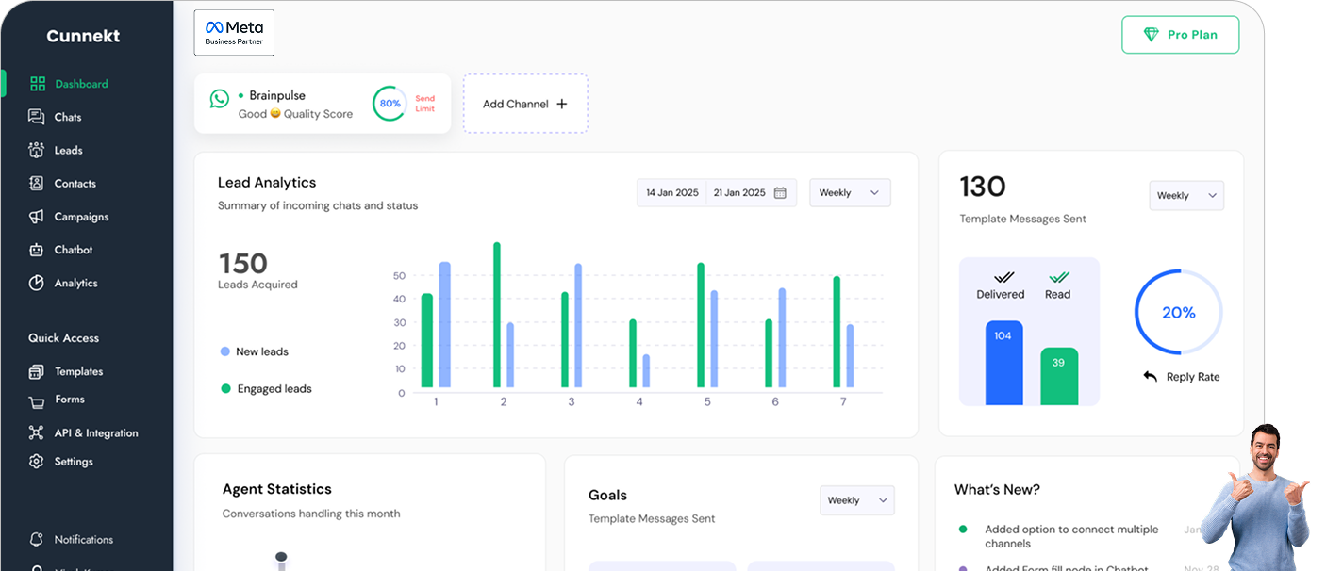Open the Chats section from sidebar
The image size is (1343, 571).
[66, 117]
